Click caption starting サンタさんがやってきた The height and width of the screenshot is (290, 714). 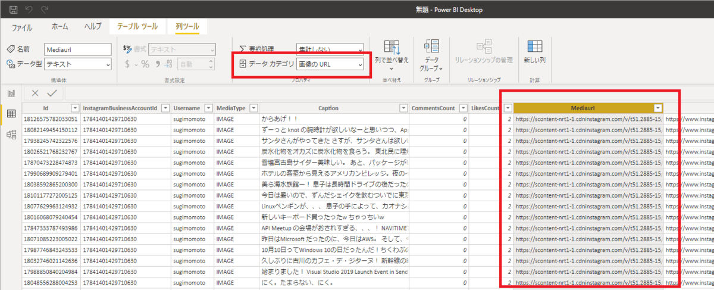[333, 140]
